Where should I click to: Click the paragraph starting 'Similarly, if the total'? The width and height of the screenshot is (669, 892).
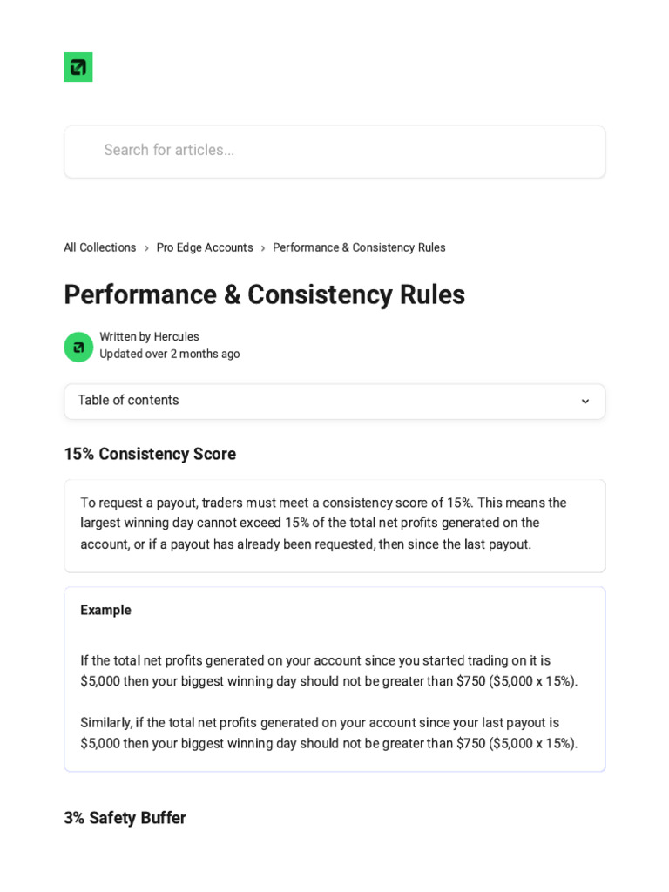(328, 733)
